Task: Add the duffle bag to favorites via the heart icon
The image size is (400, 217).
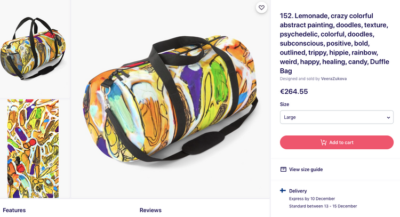Action: (x=261, y=7)
